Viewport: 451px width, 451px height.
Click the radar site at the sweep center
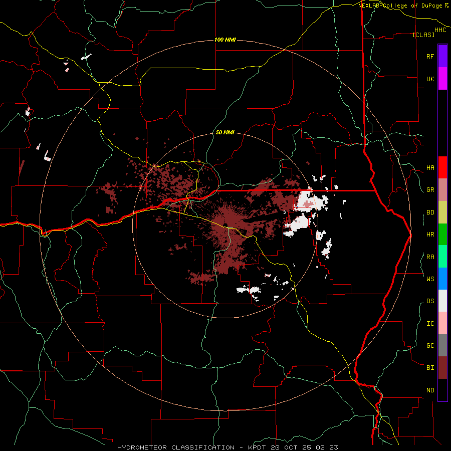pyautogui.click(x=224, y=225)
